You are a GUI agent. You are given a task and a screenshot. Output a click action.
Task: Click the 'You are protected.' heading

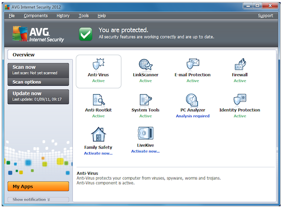[123, 30]
